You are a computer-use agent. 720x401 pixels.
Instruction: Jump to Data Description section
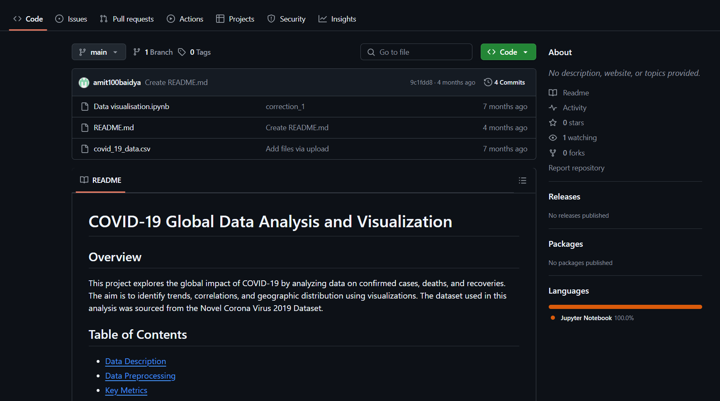click(136, 361)
